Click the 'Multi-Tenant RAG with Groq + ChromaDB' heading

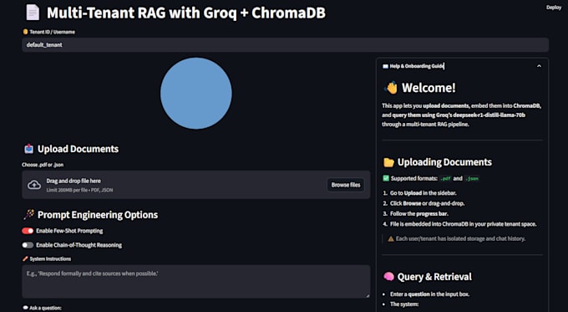(185, 13)
